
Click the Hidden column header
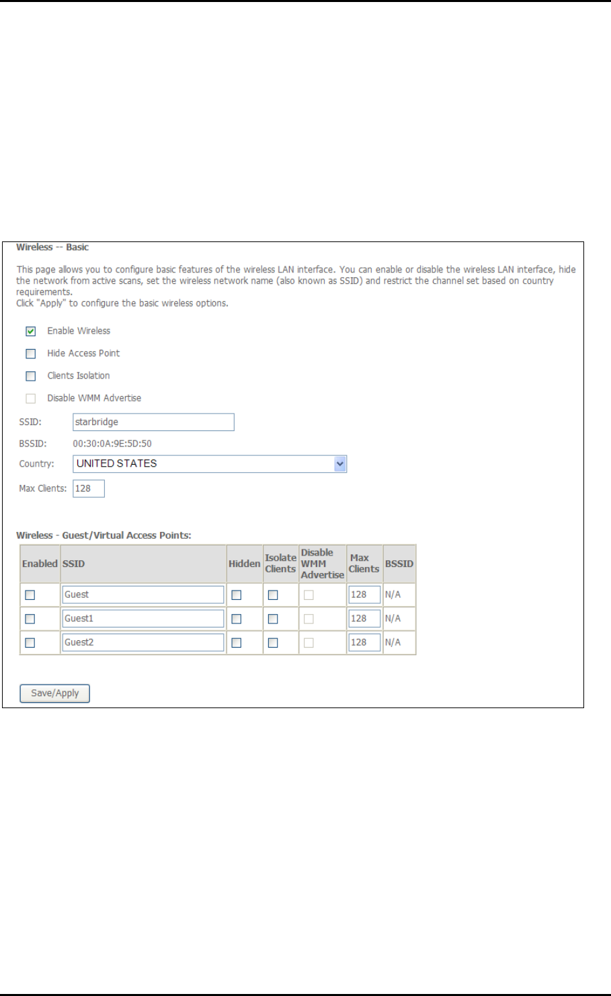click(244, 564)
